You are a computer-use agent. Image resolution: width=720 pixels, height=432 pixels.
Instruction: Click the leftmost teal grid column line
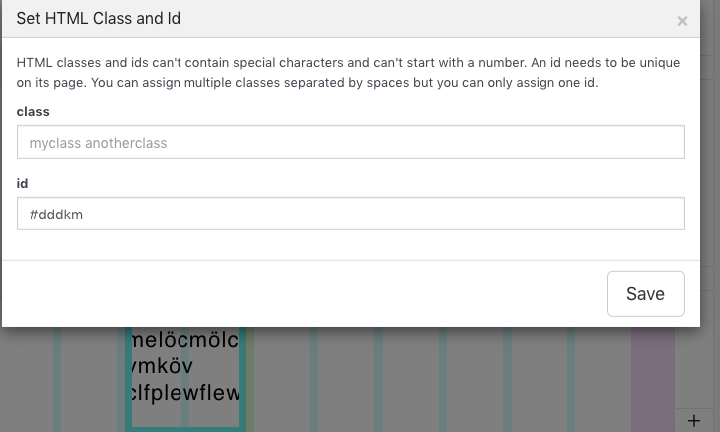point(57,379)
